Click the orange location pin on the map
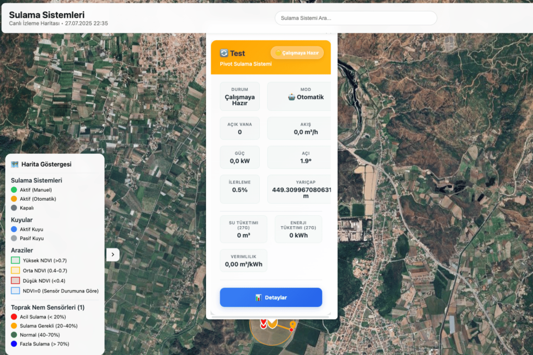This screenshot has height=355, width=533. [x=293, y=325]
